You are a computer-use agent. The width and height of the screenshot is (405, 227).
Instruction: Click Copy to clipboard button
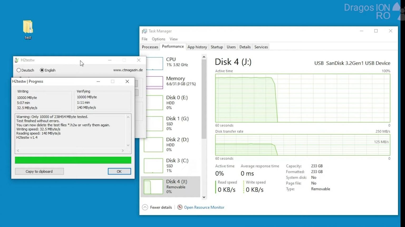click(x=39, y=171)
